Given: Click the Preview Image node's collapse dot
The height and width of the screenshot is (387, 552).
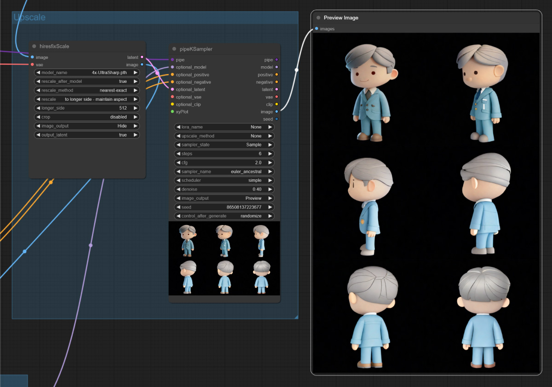Looking at the screenshot, I should 318,18.
